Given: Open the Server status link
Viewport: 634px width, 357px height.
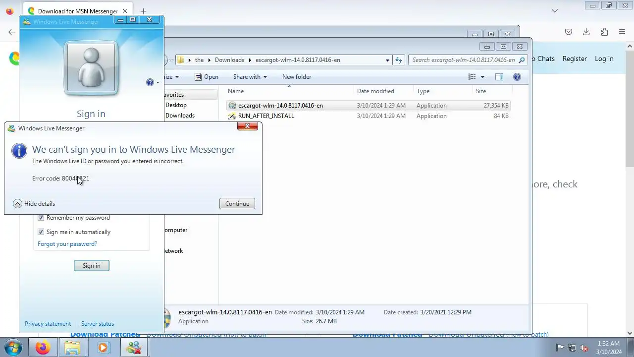Looking at the screenshot, I should point(98,324).
